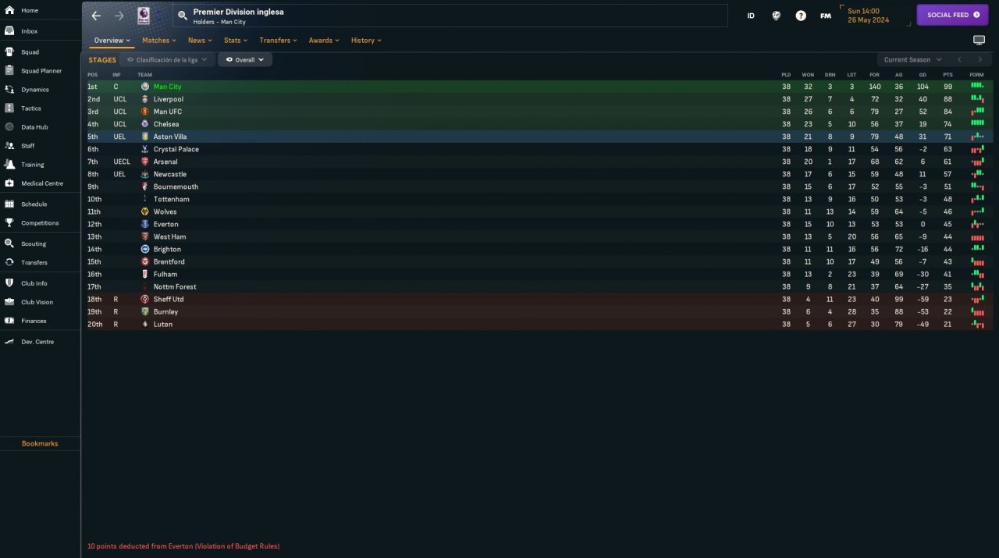Open Crystal Palace team link
Screen dimensions: 999x558
[x=176, y=149]
